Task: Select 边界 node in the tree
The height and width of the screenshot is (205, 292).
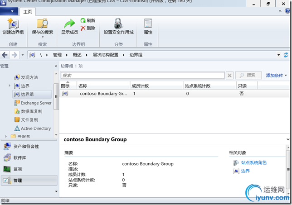Action: coord(22,86)
